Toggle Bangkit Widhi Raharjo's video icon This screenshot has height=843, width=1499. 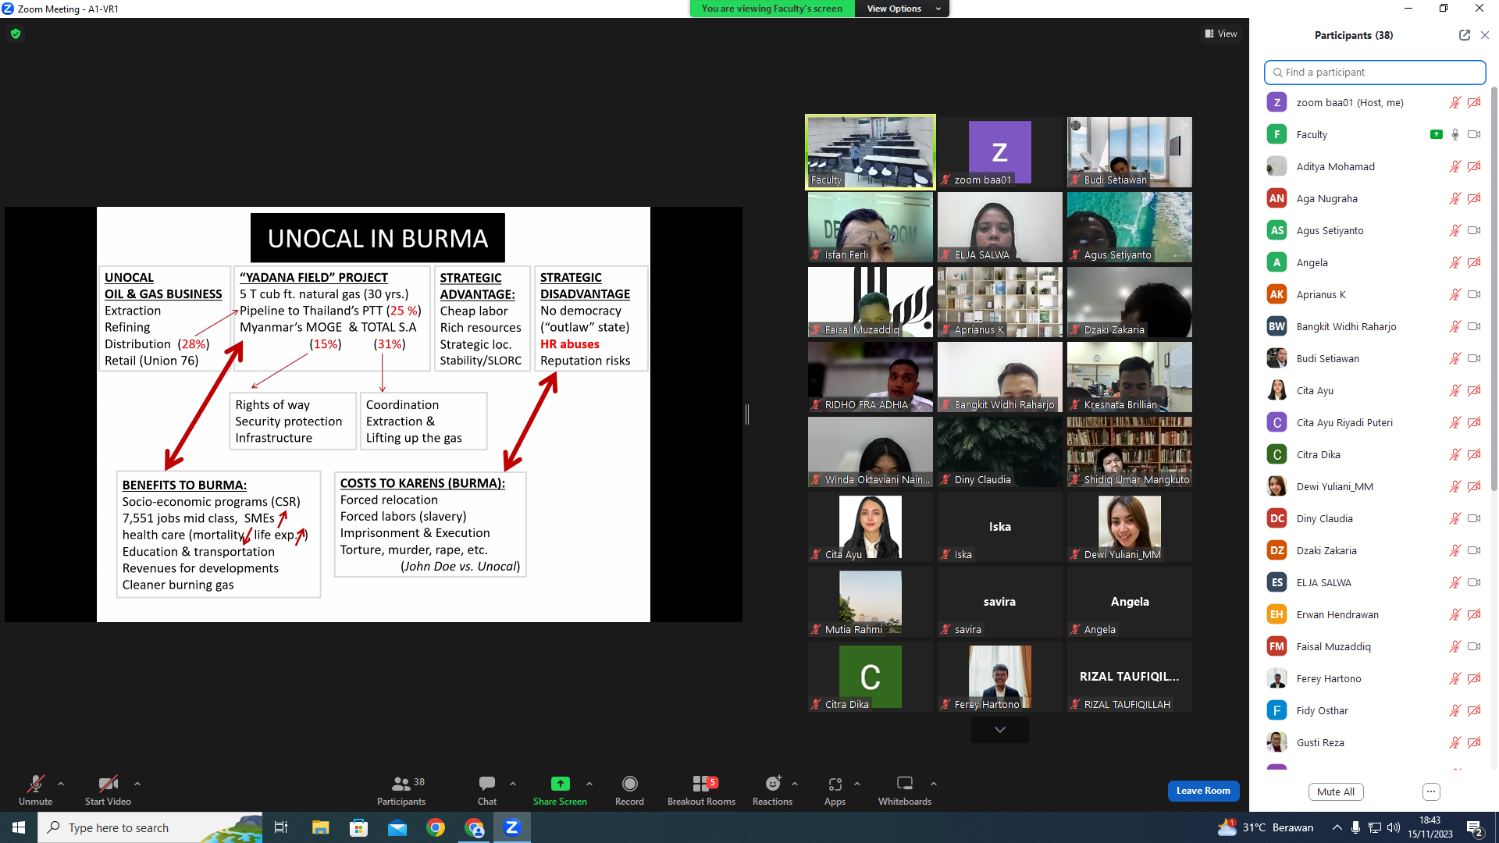1474,326
